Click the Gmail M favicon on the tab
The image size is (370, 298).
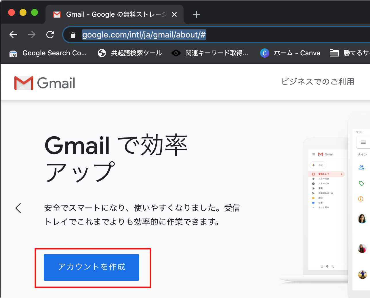tap(57, 14)
